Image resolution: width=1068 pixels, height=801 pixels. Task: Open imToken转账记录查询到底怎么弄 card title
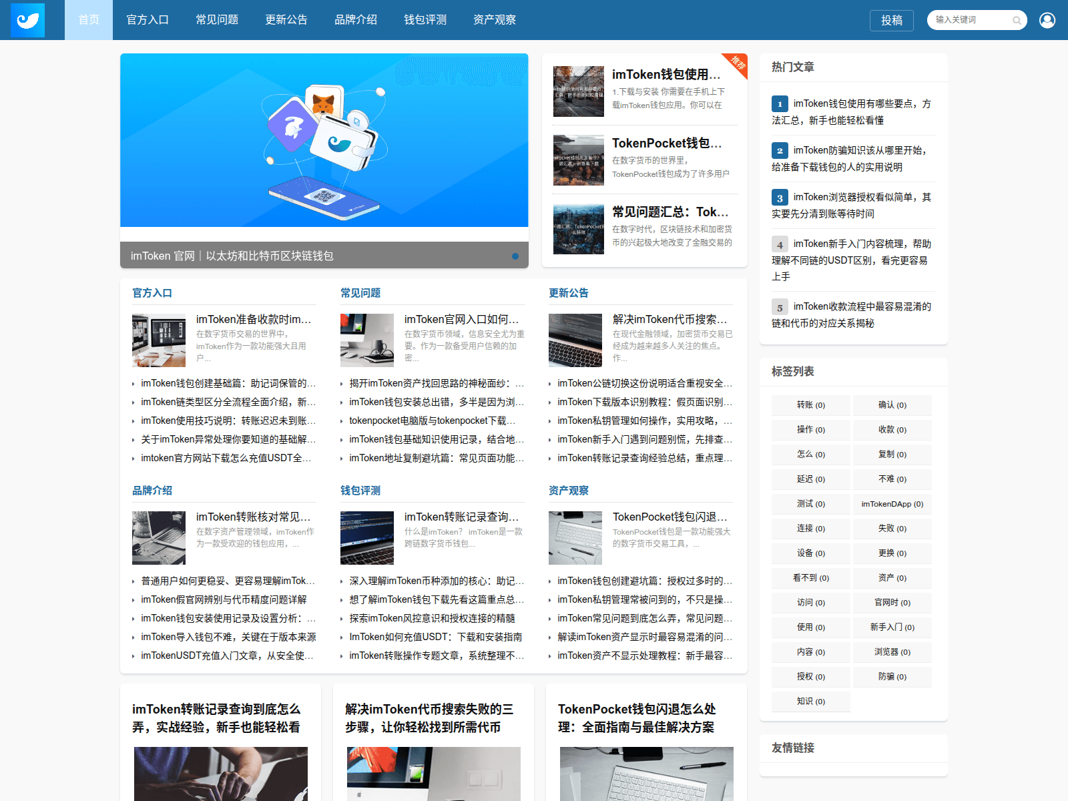pyautogui.click(x=216, y=718)
